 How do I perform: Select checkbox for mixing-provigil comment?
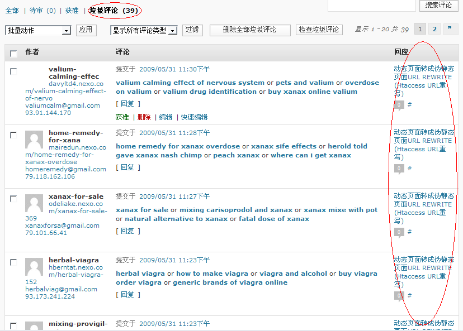tap(13, 325)
